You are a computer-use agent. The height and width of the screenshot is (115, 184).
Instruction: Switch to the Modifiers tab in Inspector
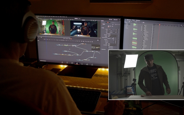point(113,22)
